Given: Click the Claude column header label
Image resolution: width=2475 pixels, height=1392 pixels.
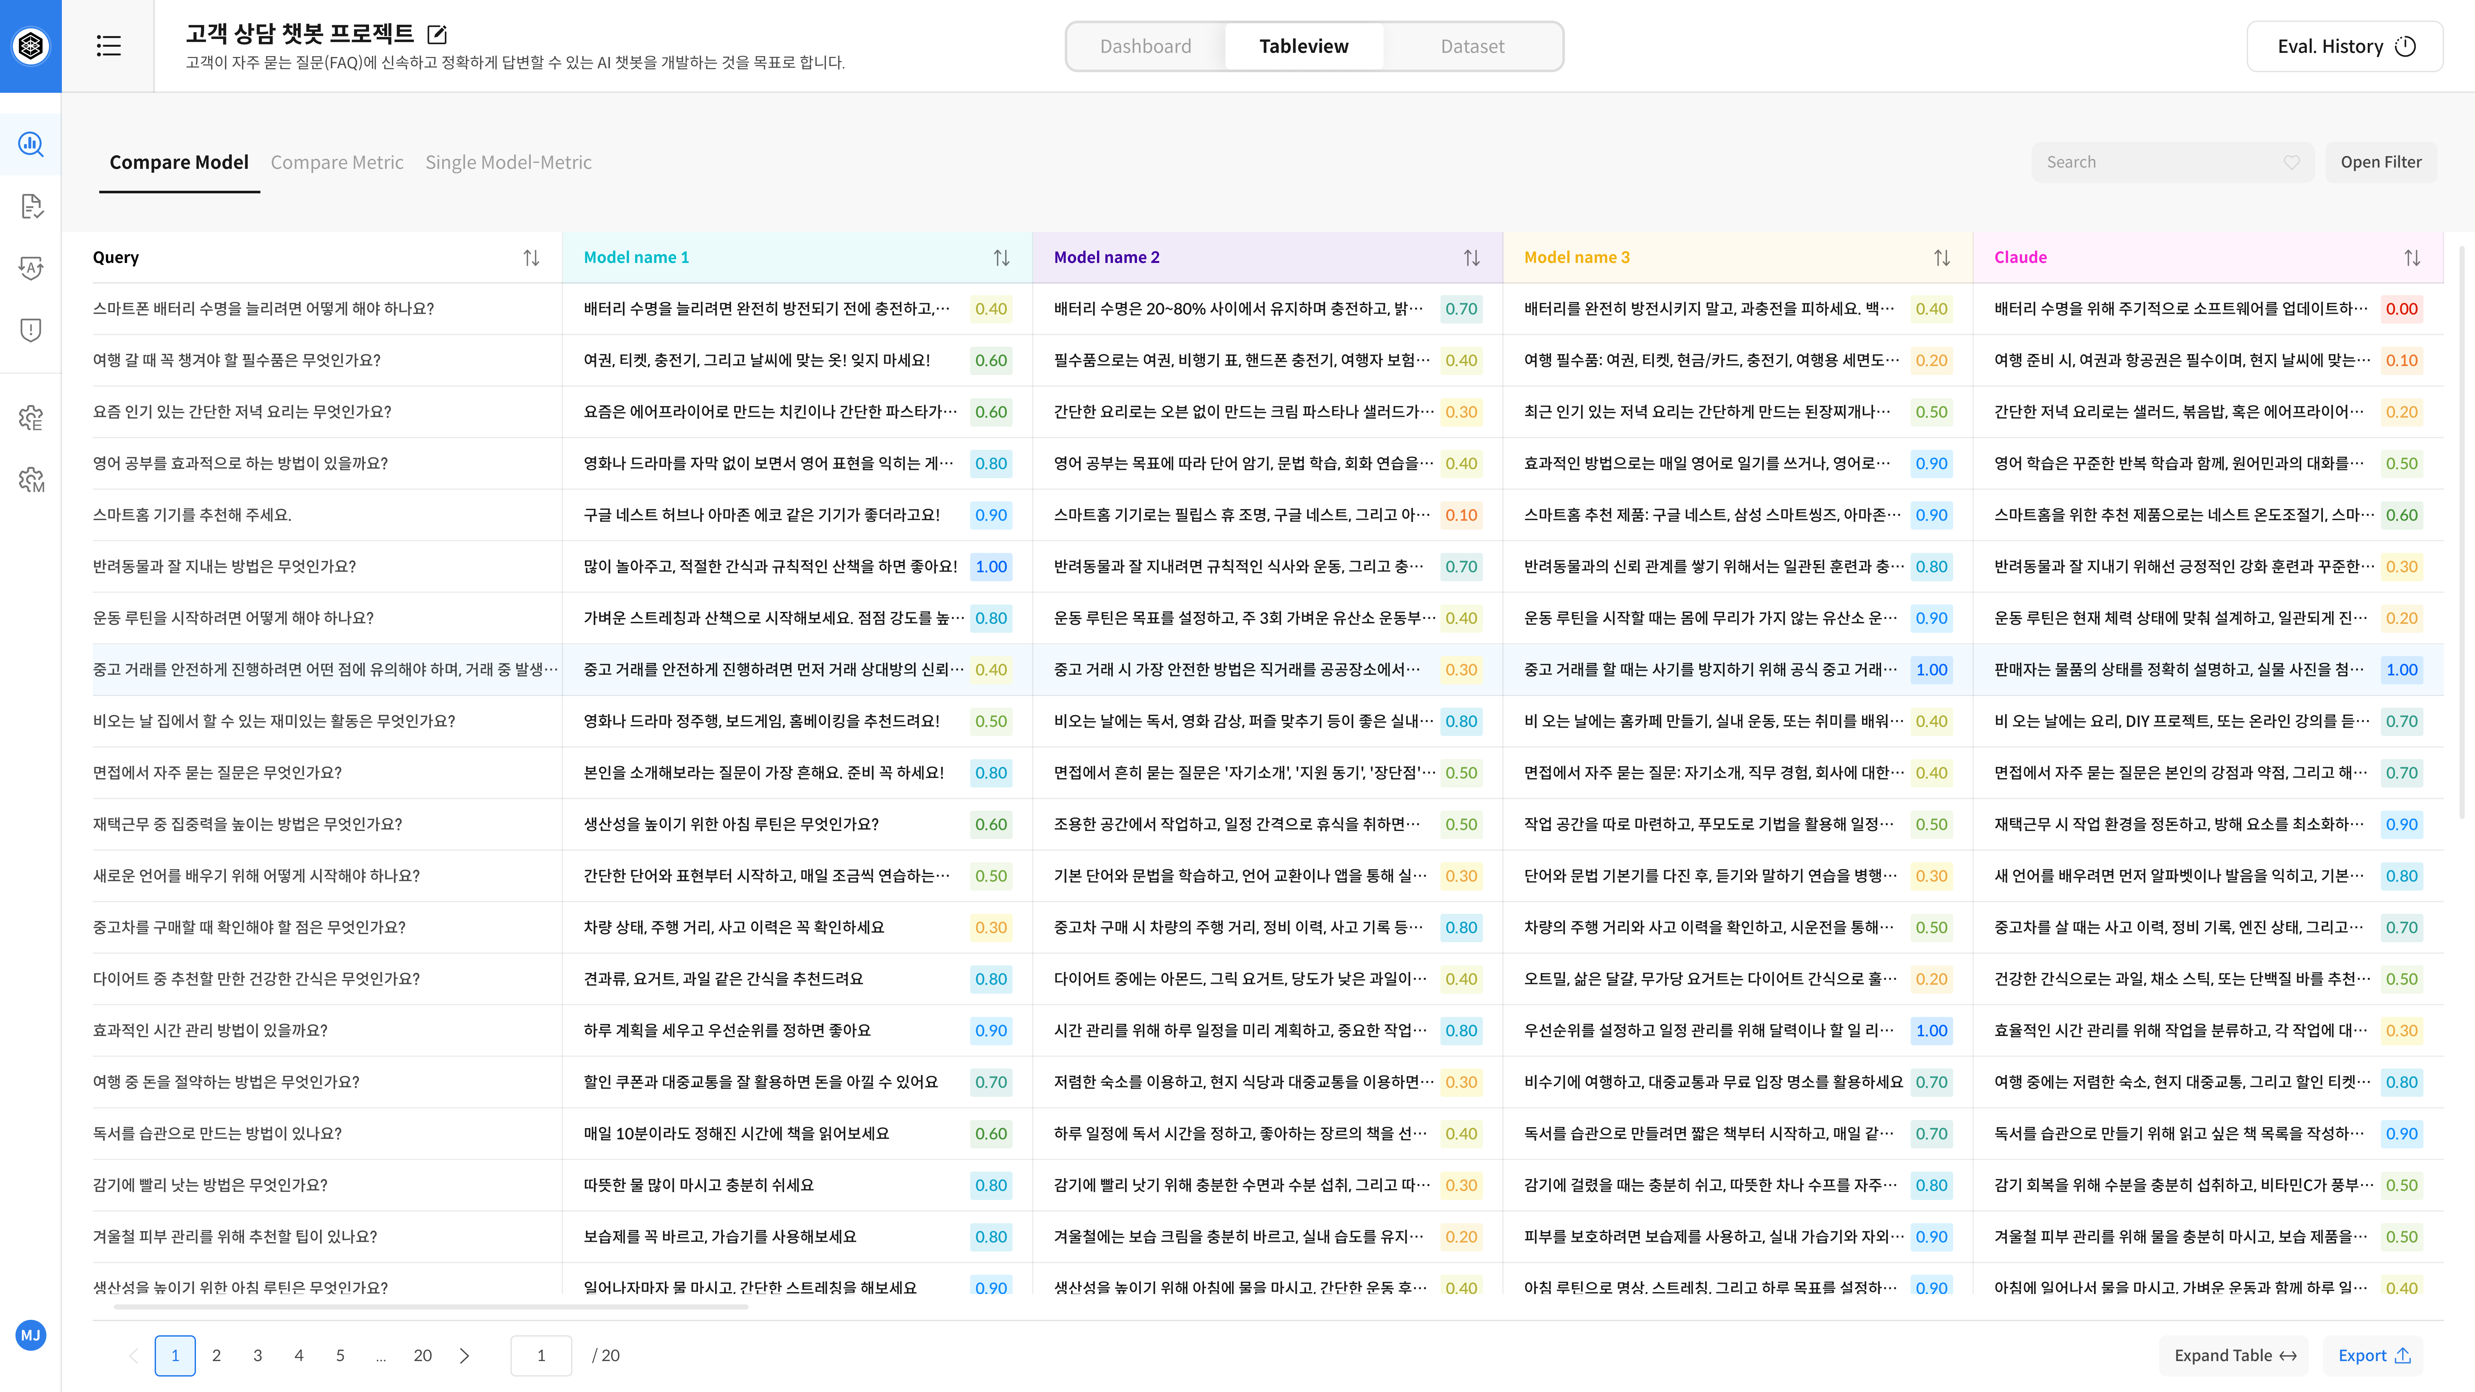Looking at the screenshot, I should pos(2021,257).
